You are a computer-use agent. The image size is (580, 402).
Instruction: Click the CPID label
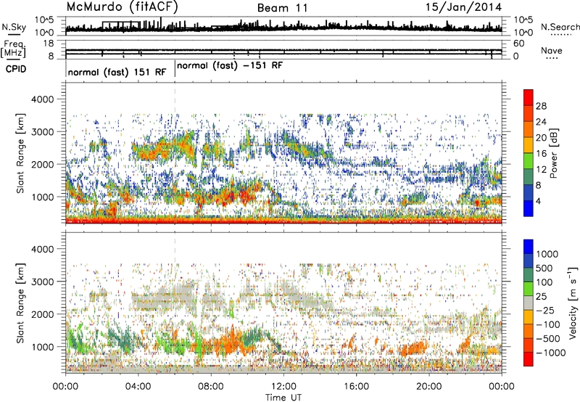click(x=16, y=69)
